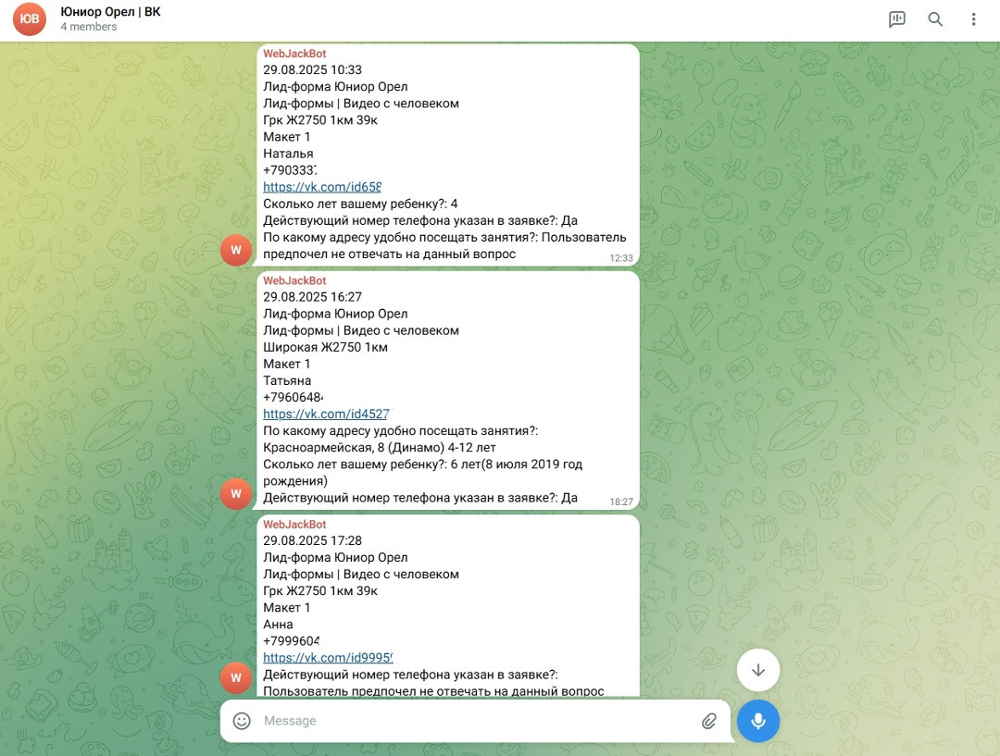Click the W avatar beside the 12:33 message
The image size is (1000, 756).
[236, 250]
